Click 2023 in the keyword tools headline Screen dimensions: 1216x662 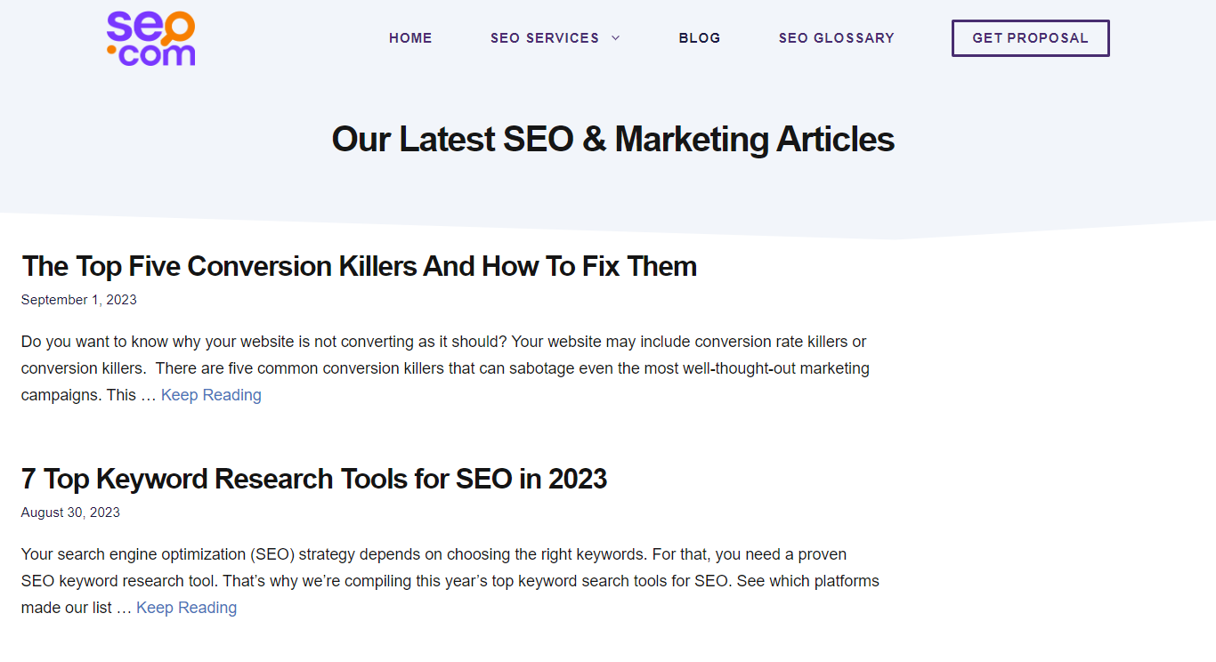578,479
